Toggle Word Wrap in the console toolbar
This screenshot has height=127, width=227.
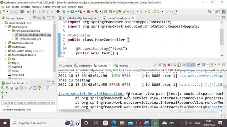184,65
